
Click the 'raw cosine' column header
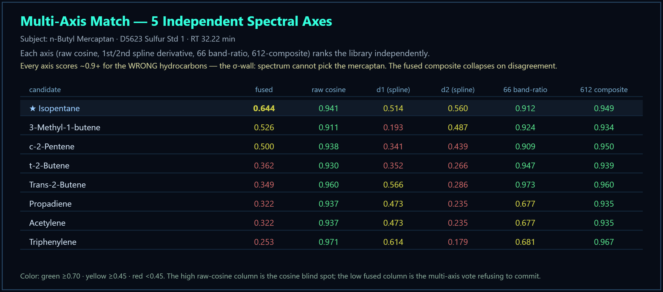tap(328, 90)
